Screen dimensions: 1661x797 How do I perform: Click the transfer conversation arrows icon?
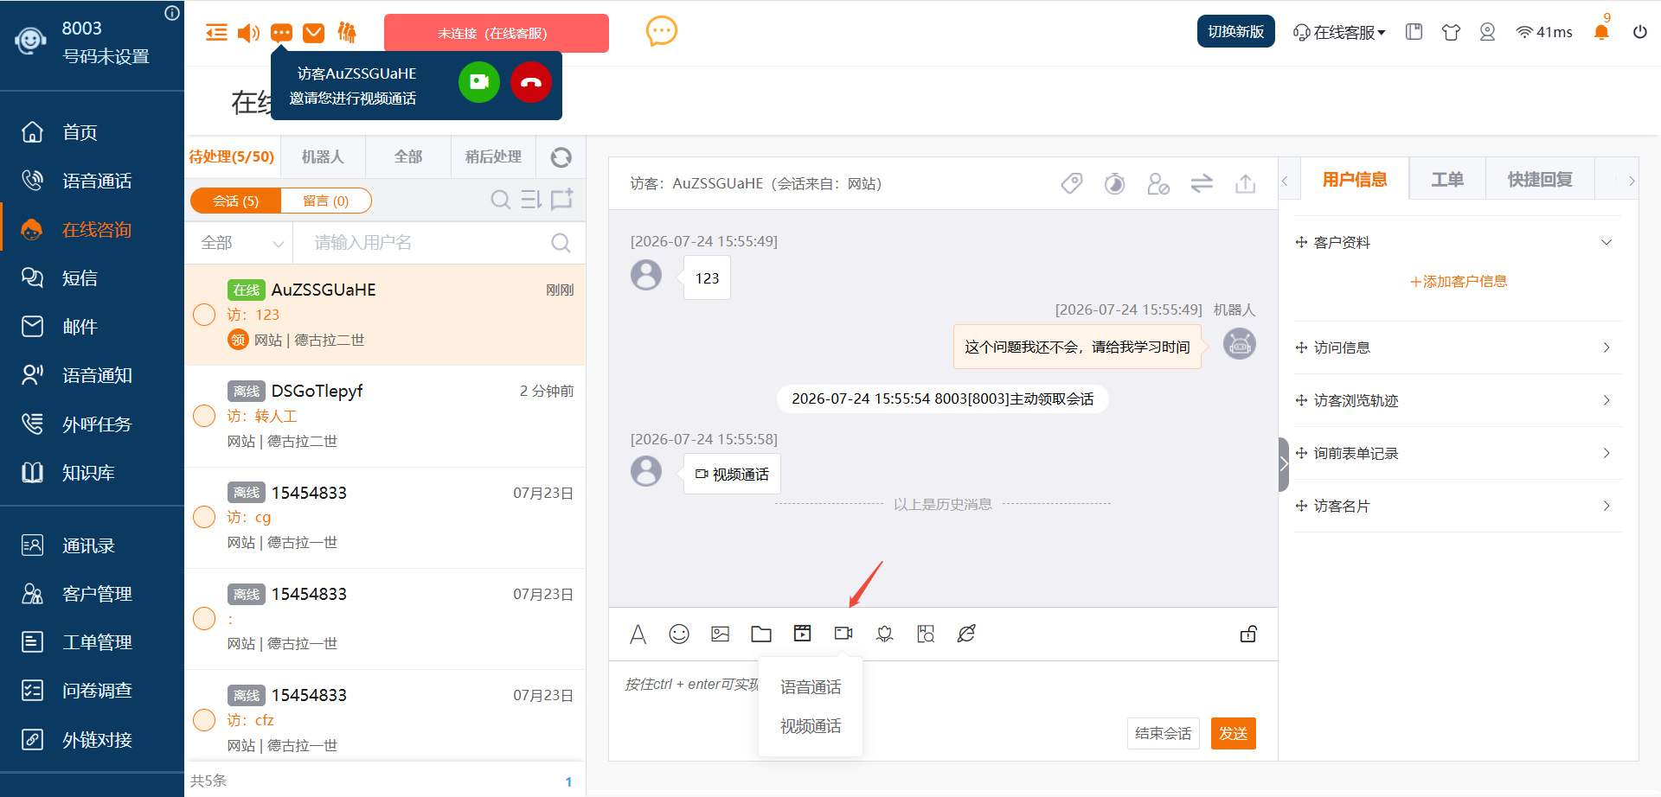click(x=1202, y=183)
